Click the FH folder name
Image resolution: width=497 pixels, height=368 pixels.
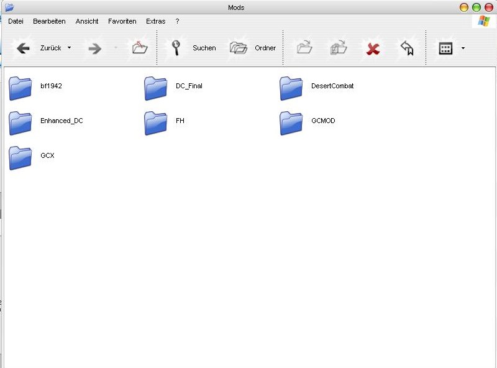[x=180, y=121]
